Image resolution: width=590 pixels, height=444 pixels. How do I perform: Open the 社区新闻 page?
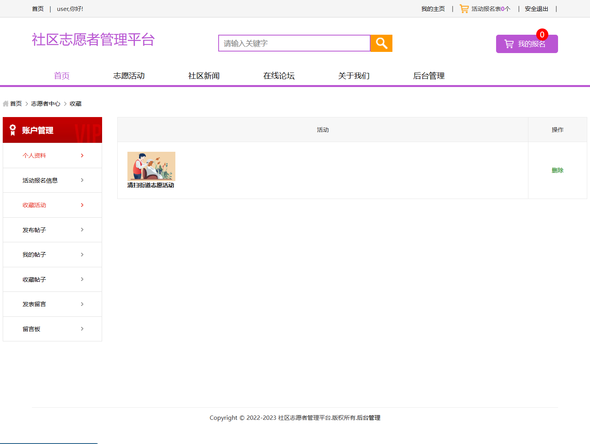[x=204, y=76]
